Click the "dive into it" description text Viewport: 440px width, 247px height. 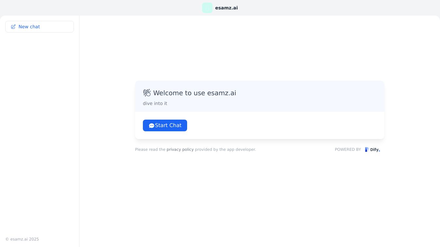tap(155, 103)
